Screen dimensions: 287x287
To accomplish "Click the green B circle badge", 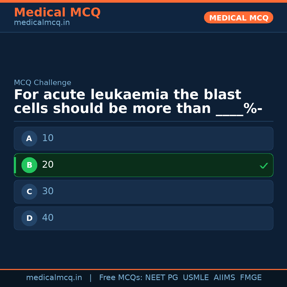I will (x=29, y=165).
